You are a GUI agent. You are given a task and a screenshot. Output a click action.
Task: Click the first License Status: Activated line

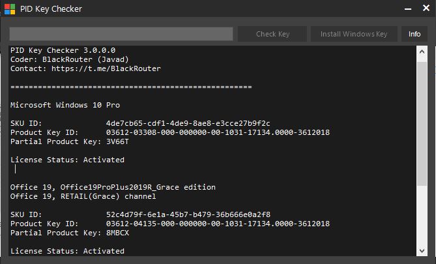67,160
